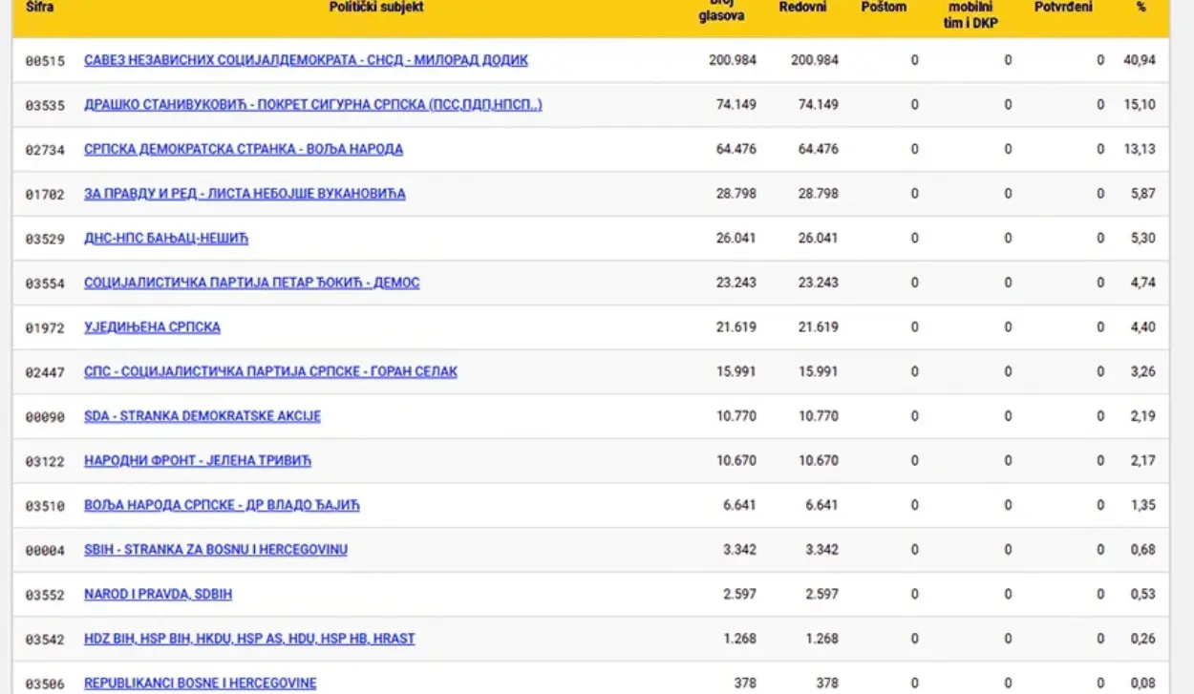Click the code 02734 cell

[x=45, y=150]
